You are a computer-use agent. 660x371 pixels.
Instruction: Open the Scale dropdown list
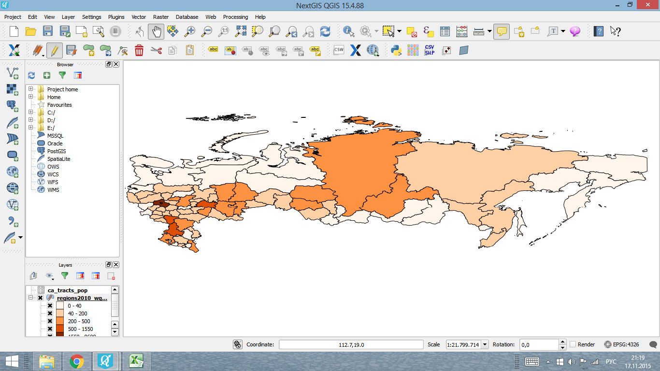click(x=485, y=344)
